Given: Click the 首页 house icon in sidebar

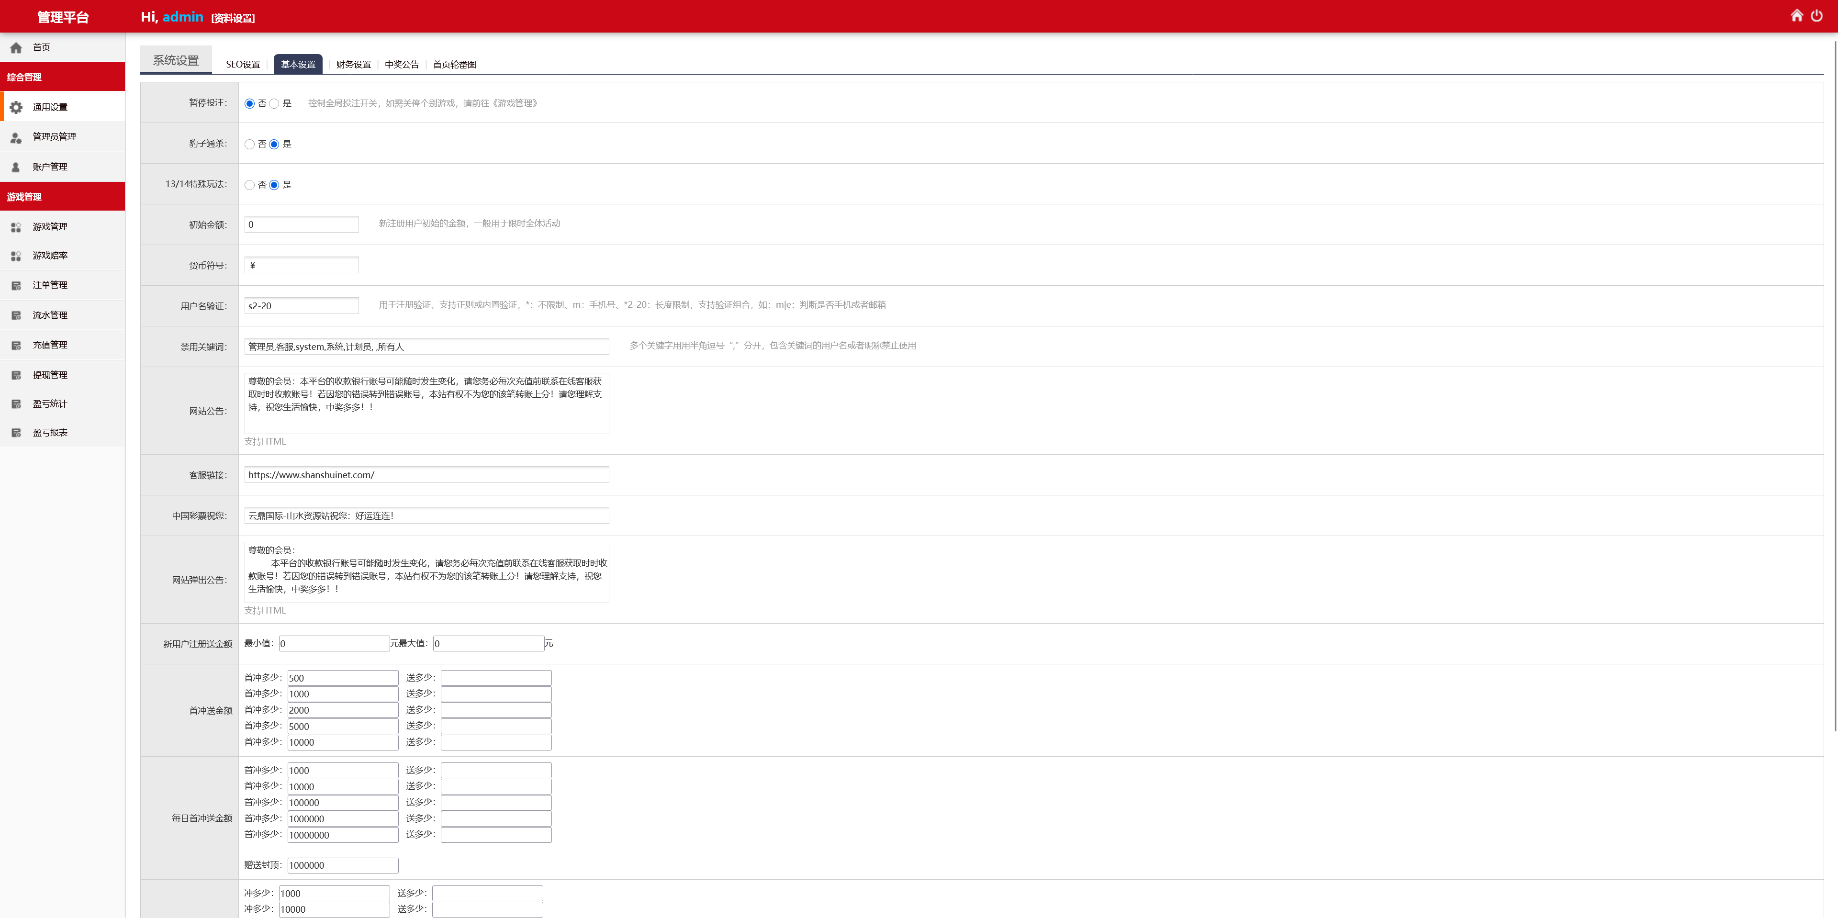Looking at the screenshot, I should (x=16, y=48).
